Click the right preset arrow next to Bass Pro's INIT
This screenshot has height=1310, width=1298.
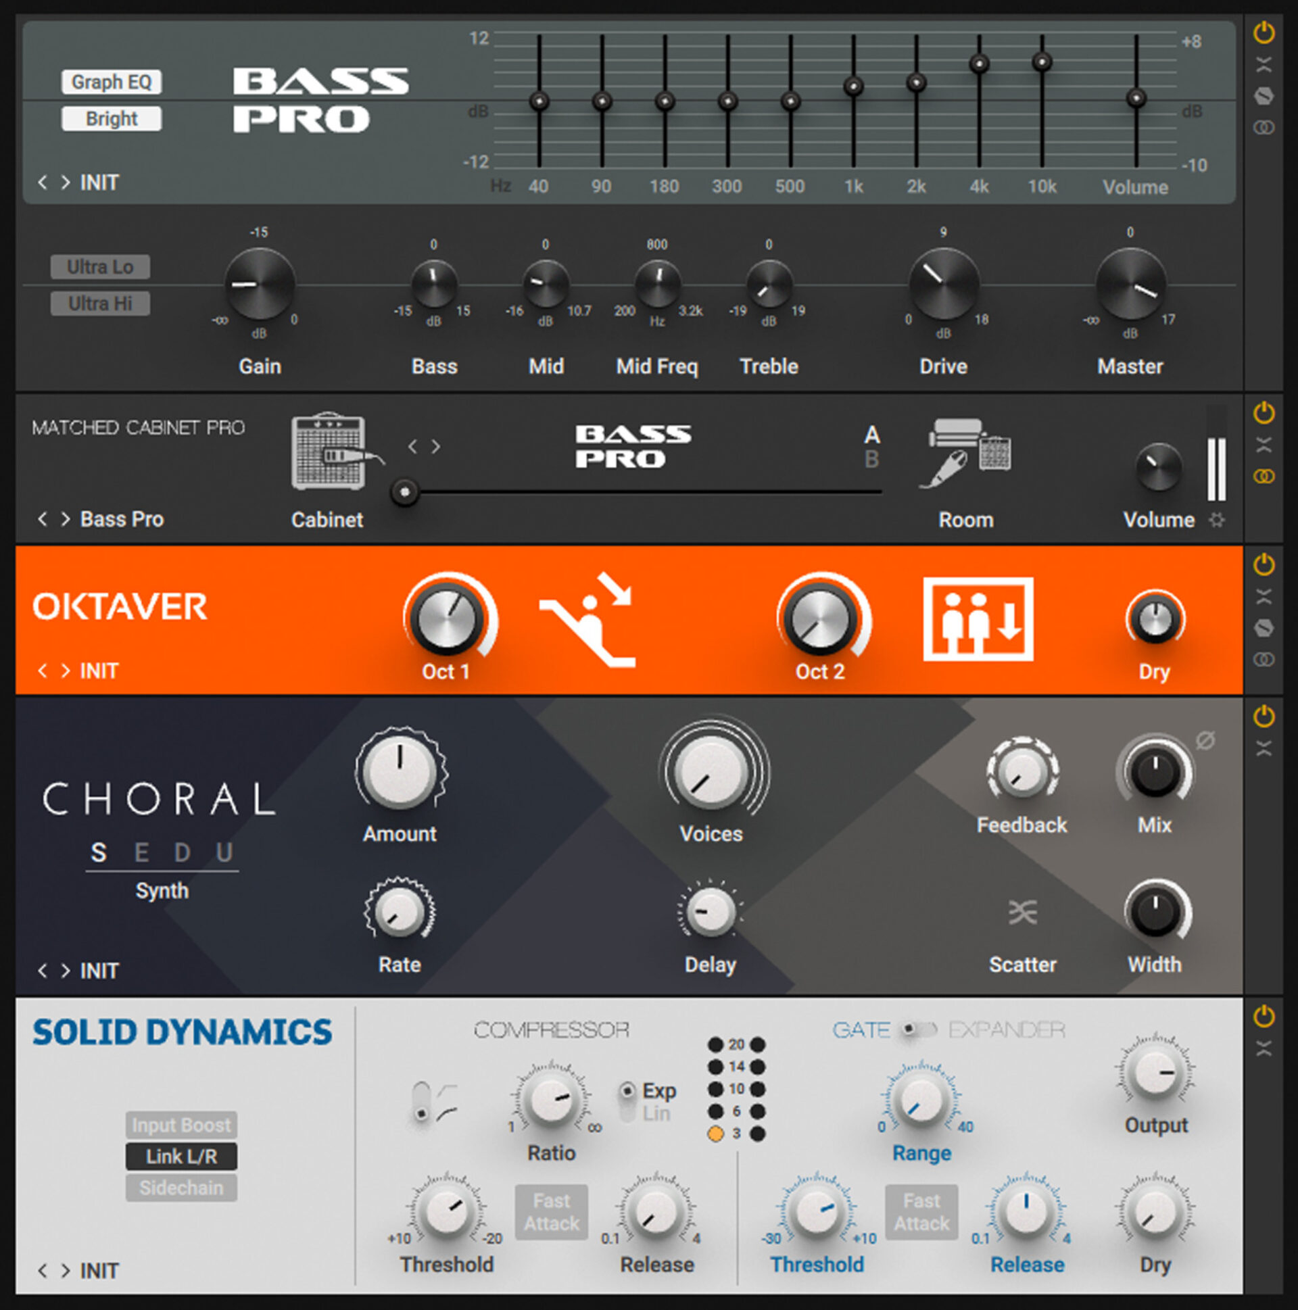(66, 183)
